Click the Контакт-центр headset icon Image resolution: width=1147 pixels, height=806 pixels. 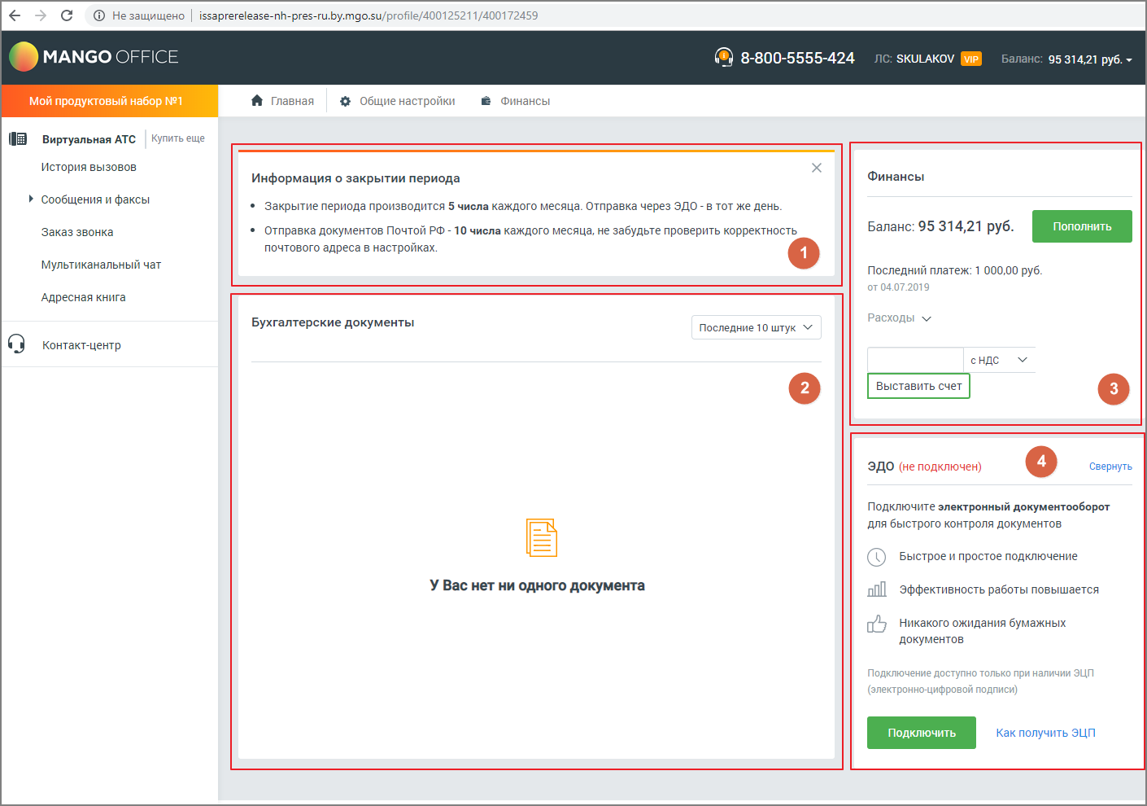tap(16, 344)
